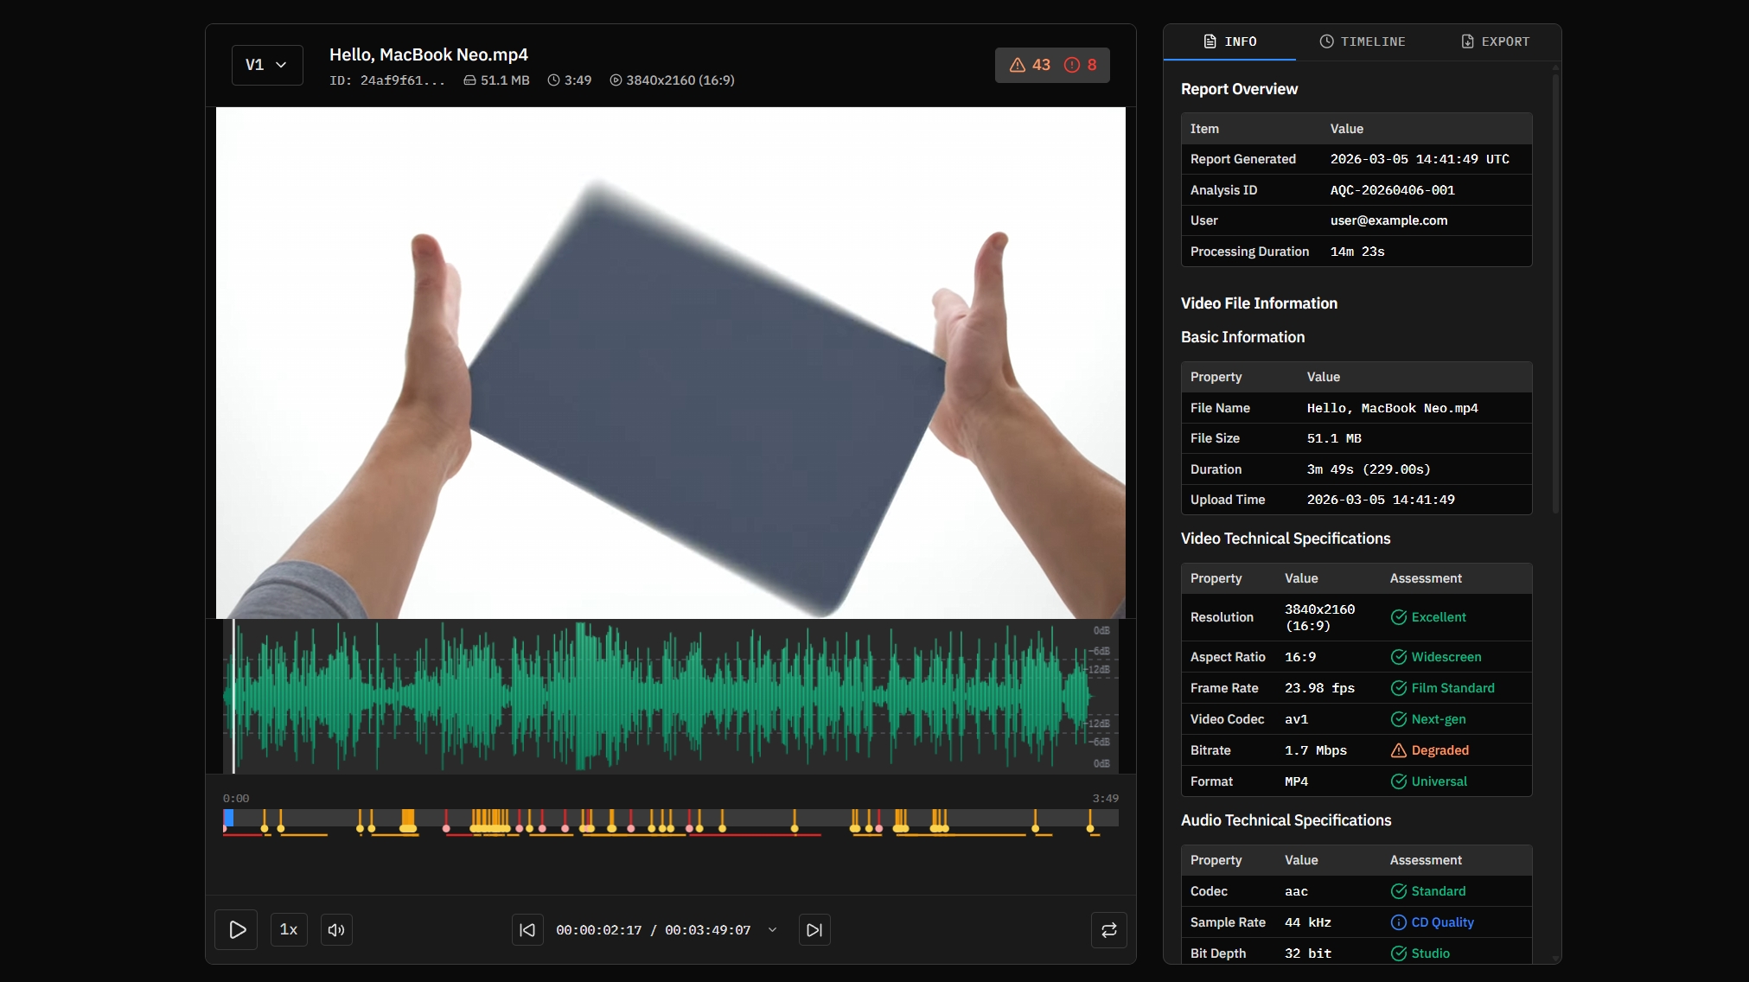
Task: Click the Degraded bitrate warning icon
Action: (x=1398, y=750)
